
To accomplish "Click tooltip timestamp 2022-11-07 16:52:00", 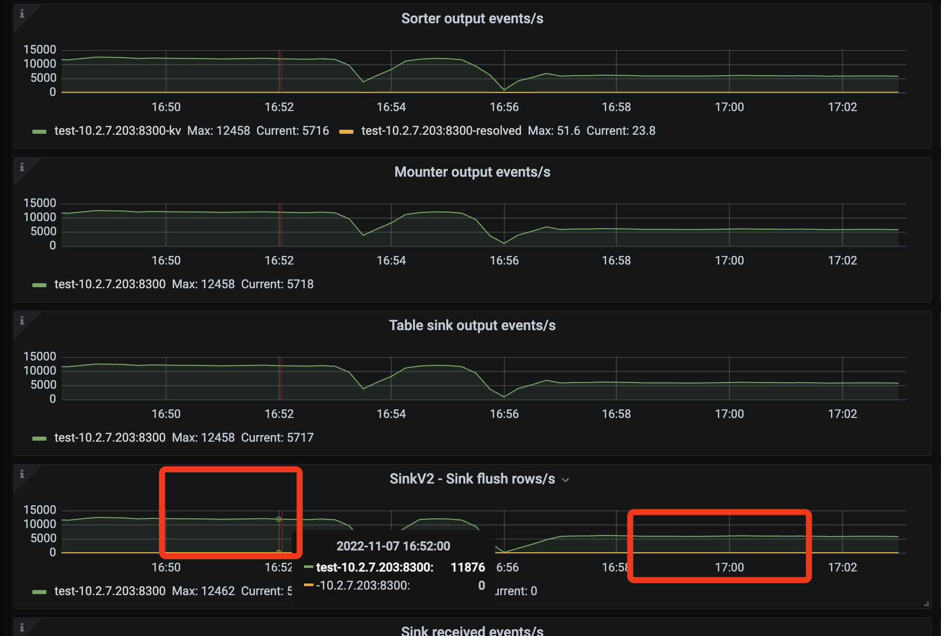I will 393,546.
